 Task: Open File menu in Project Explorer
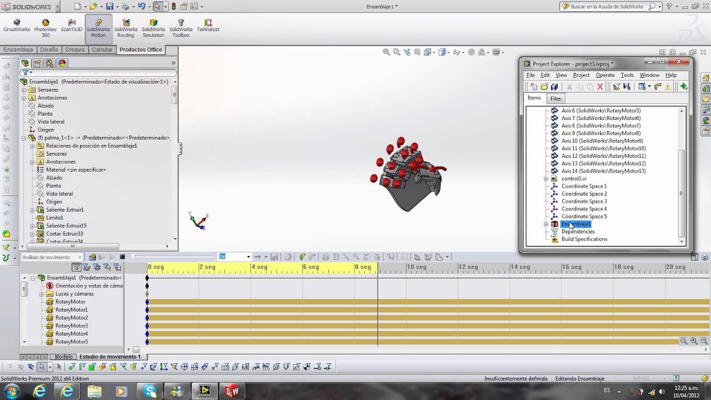point(530,75)
